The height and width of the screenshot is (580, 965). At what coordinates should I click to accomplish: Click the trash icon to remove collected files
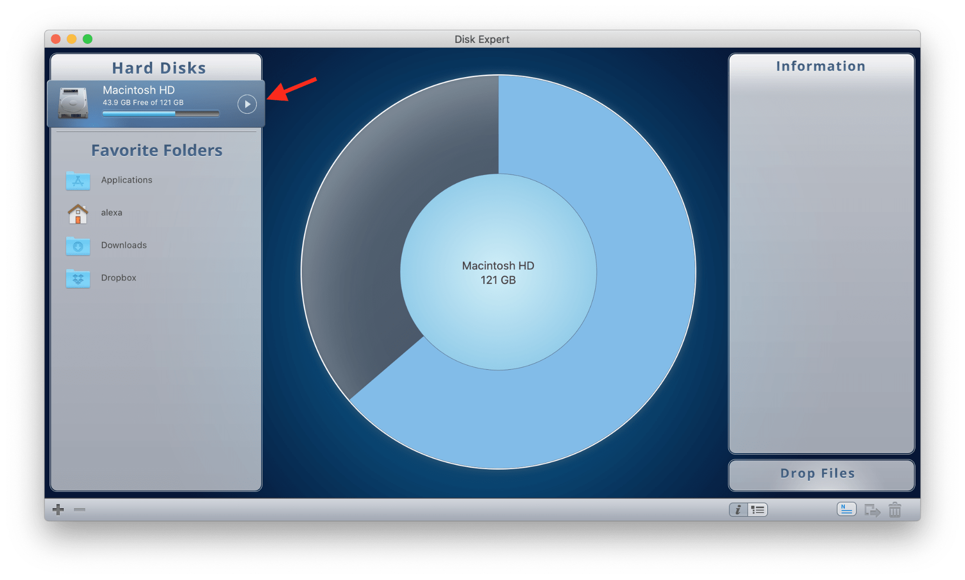click(x=895, y=510)
